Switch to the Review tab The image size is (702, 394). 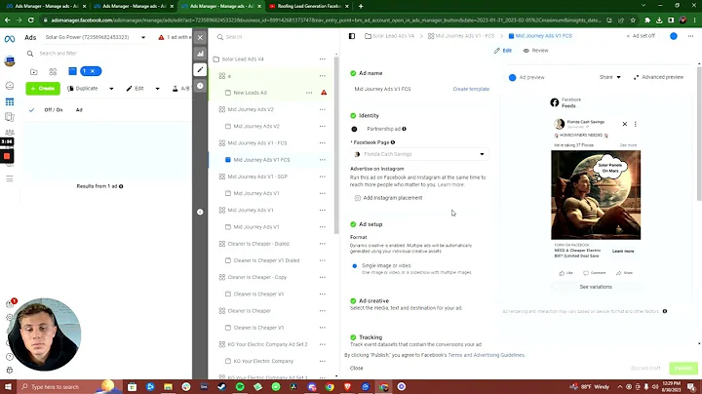coord(535,51)
